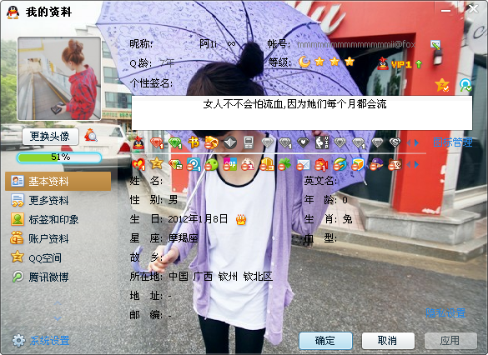488x355 pixels.
Task: Click the account edit pencil icon
Action: (x=435, y=45)
